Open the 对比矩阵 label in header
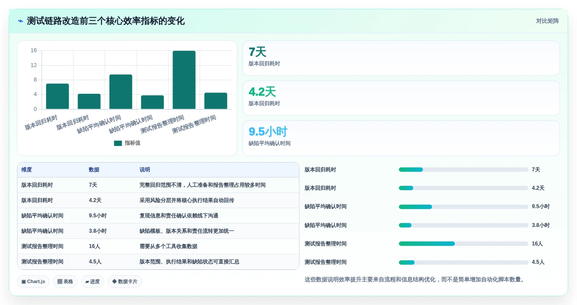Screen dimensions: 577x305 547,21
